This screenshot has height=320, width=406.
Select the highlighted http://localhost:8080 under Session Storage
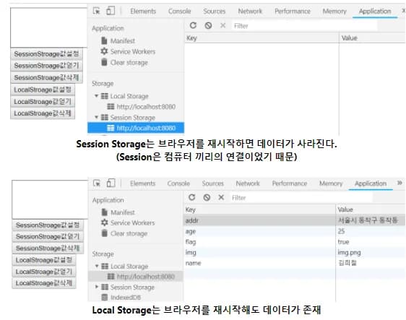[136, 128]
